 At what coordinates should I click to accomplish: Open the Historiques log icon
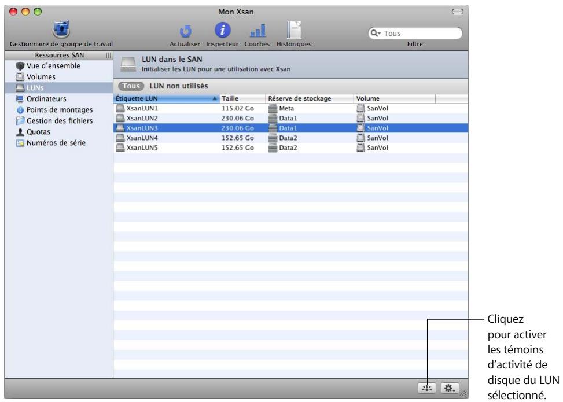pyautogui.click(x=294, y=30)
